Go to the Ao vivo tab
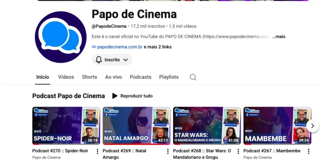The width and height of the screenshot is (320, 162). [113, 77]
